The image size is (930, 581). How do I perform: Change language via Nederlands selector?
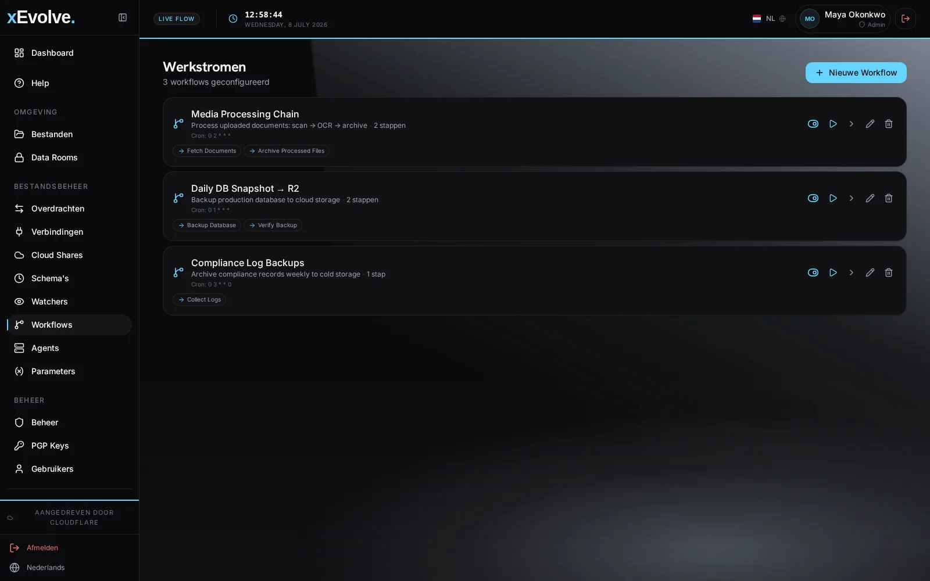click(x=37, y=568)
